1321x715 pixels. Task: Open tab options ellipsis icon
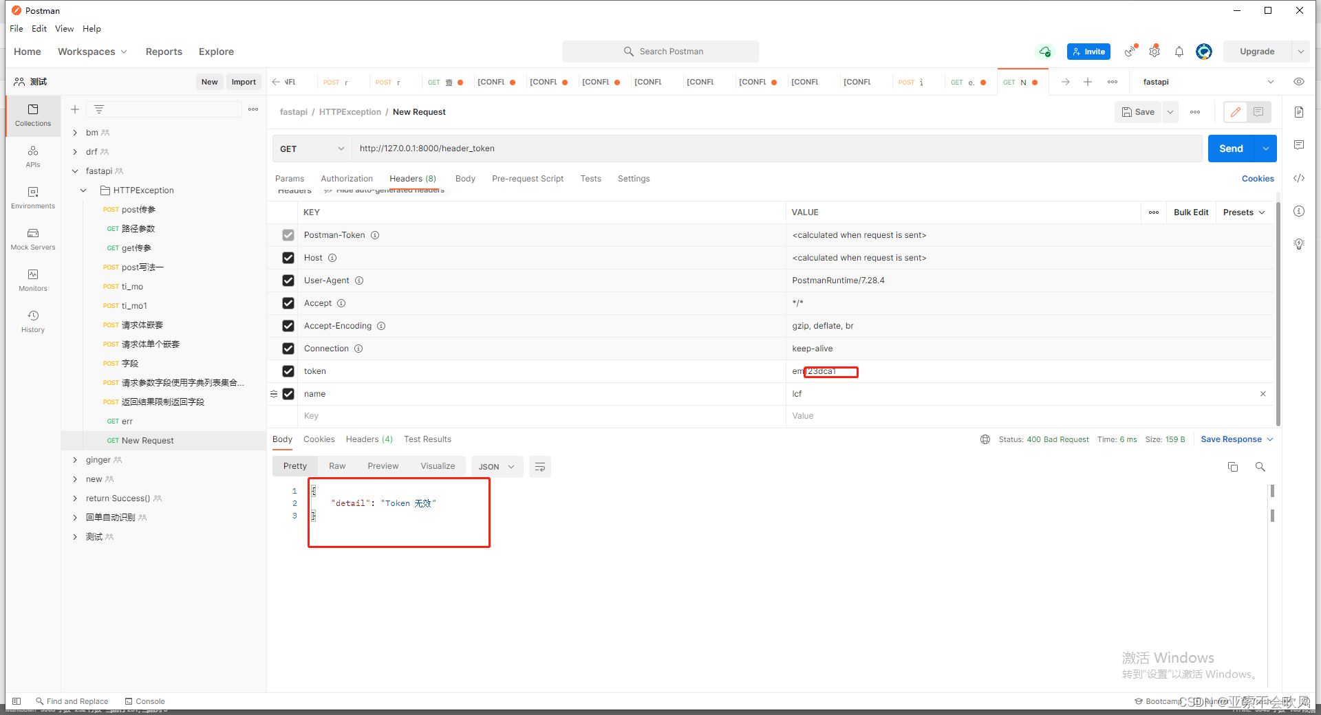pos(1113,82)
